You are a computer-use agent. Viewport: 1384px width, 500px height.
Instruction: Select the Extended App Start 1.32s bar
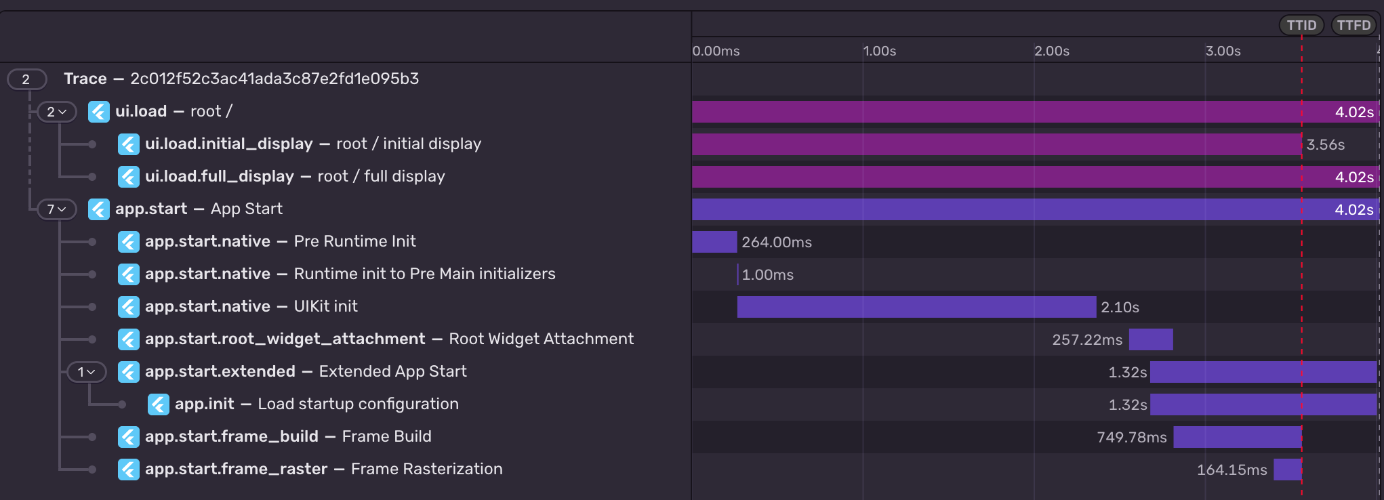coord(1263,372)
